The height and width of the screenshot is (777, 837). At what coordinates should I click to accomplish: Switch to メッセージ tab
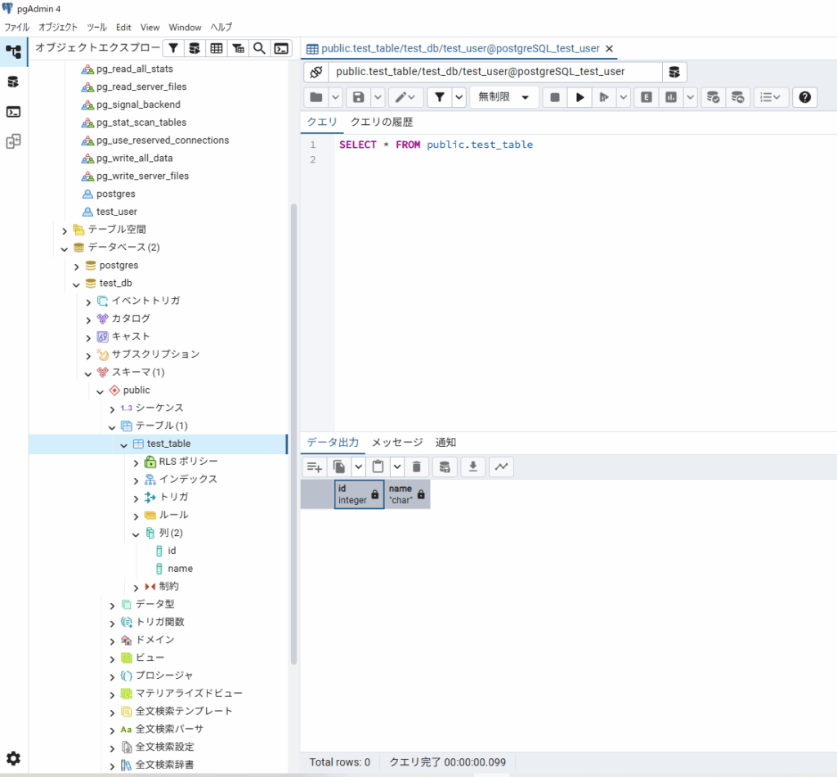[x=397, y=442]
